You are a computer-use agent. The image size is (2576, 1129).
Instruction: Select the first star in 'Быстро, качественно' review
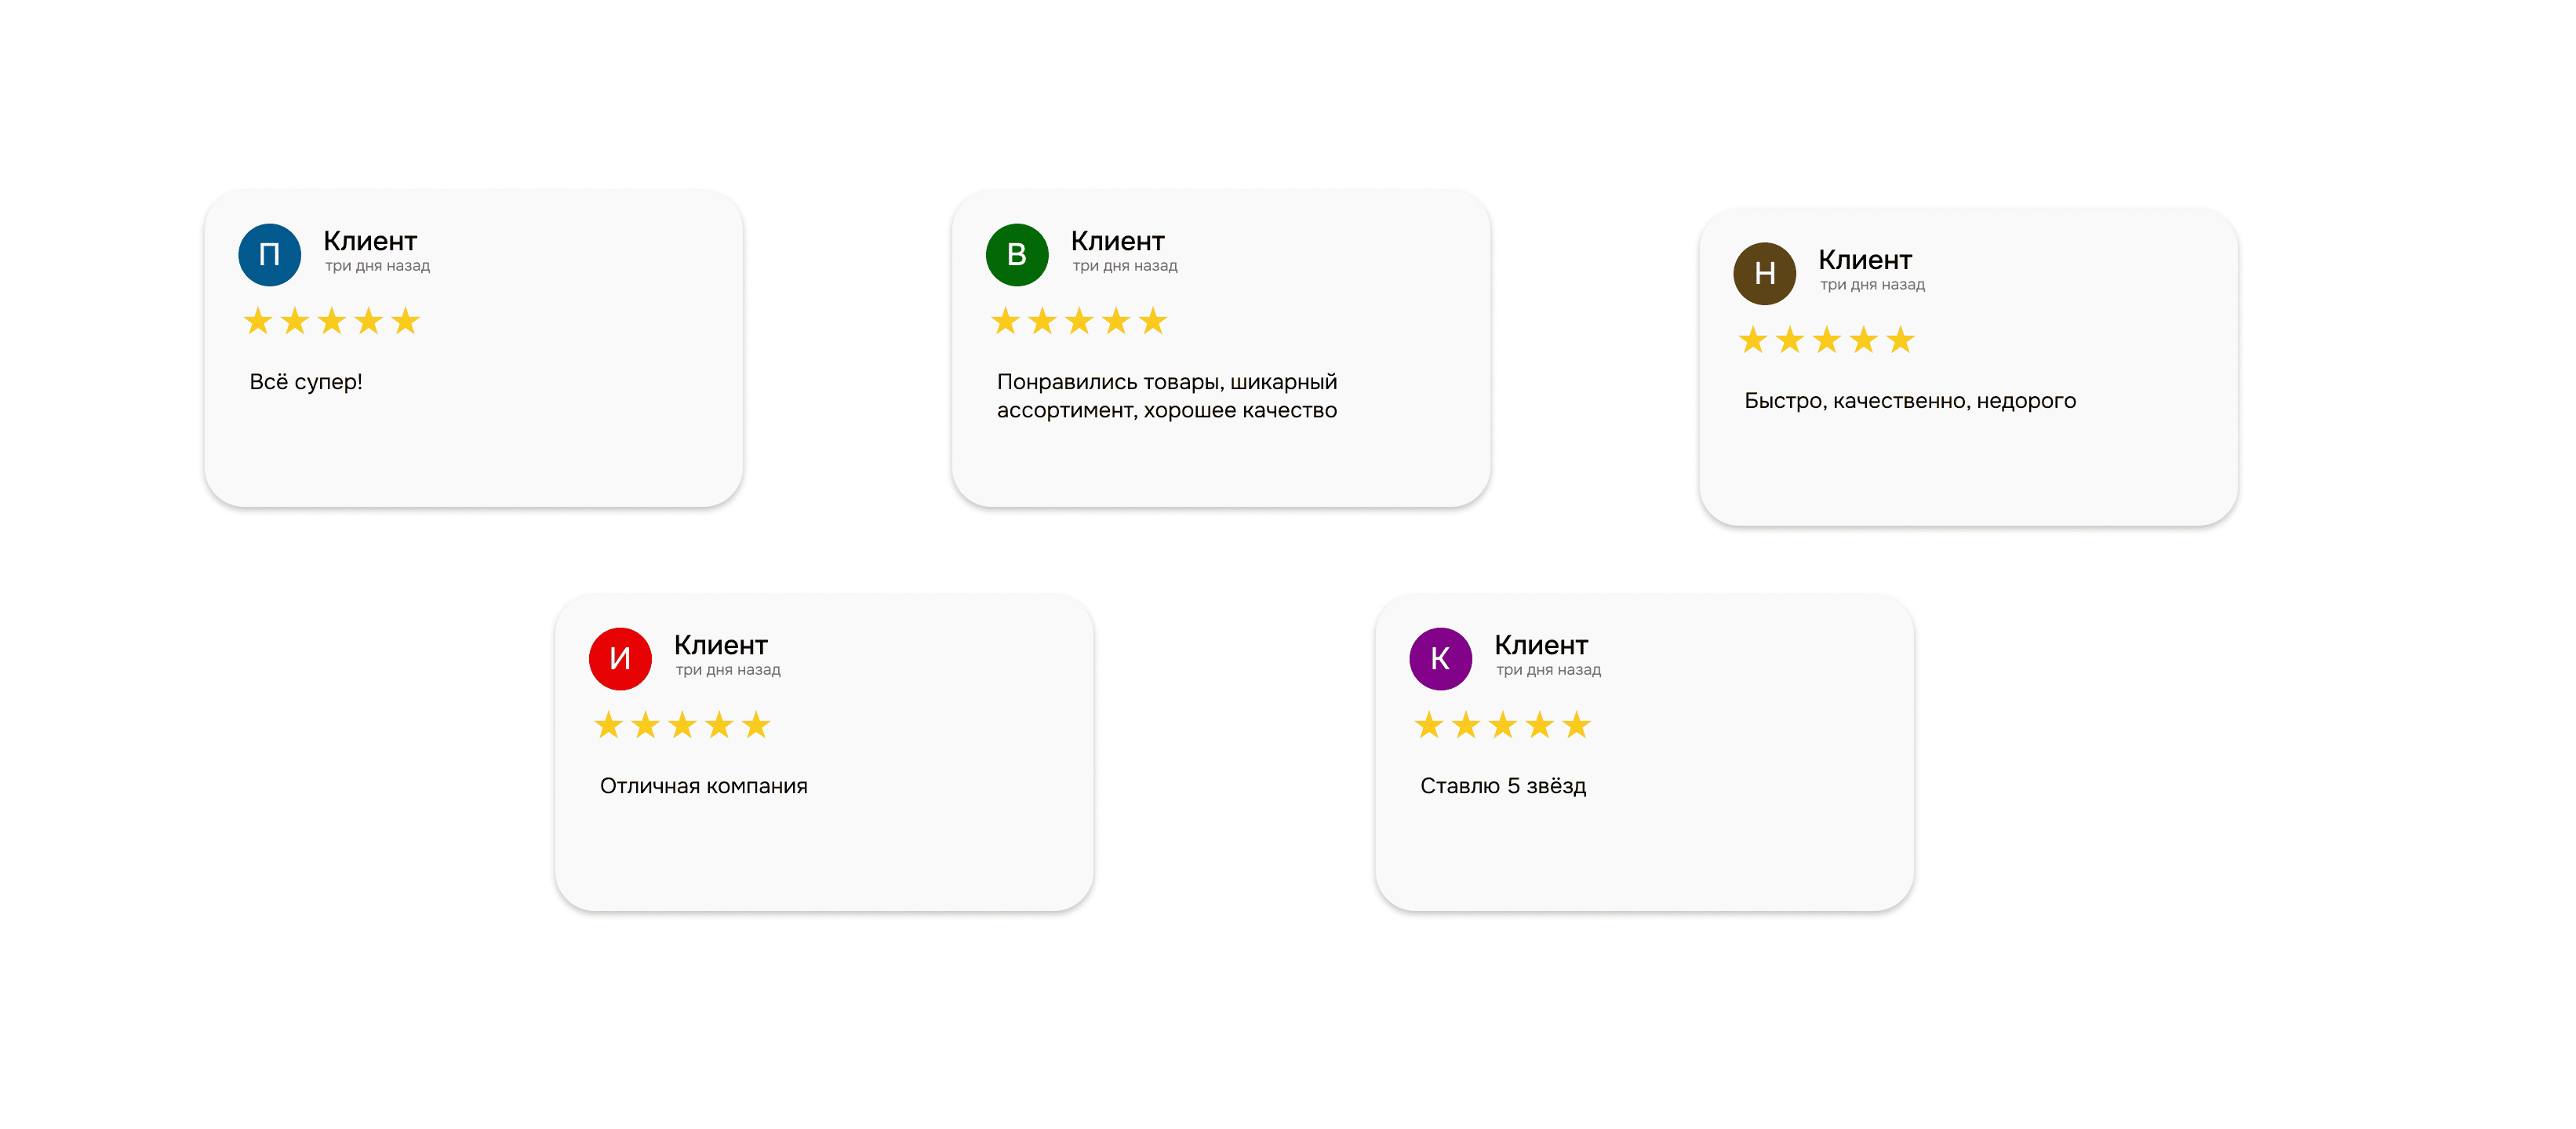1753,340
